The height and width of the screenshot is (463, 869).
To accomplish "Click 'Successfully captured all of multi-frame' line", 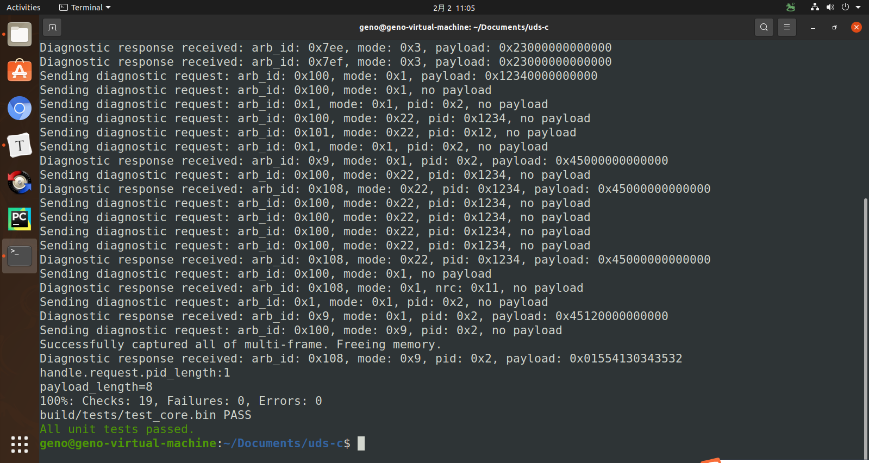I will (240, 345).
